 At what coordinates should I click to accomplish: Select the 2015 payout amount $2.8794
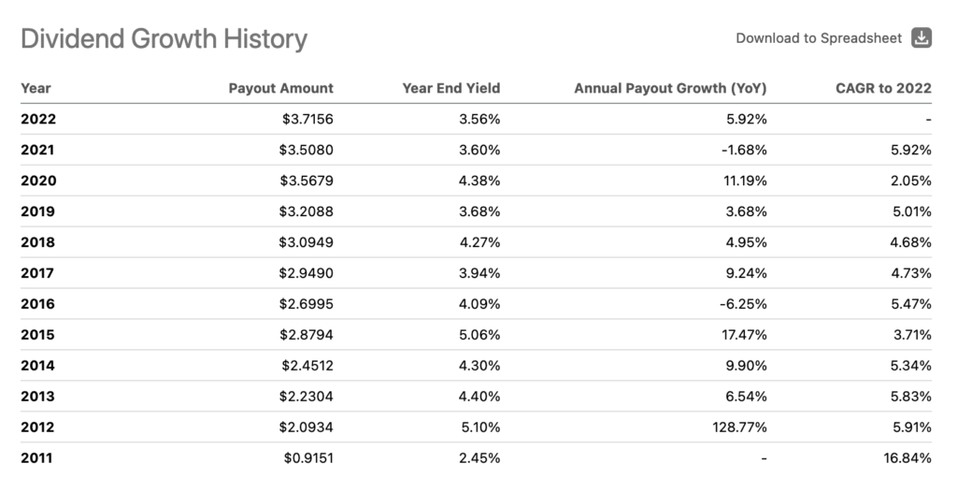pyautogui.click(x=308, y=336)
